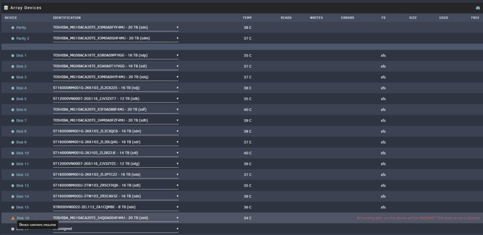Click the Disk 12 status dot
Viewport: 483px width, 235px height.
(x=13, y=175)
